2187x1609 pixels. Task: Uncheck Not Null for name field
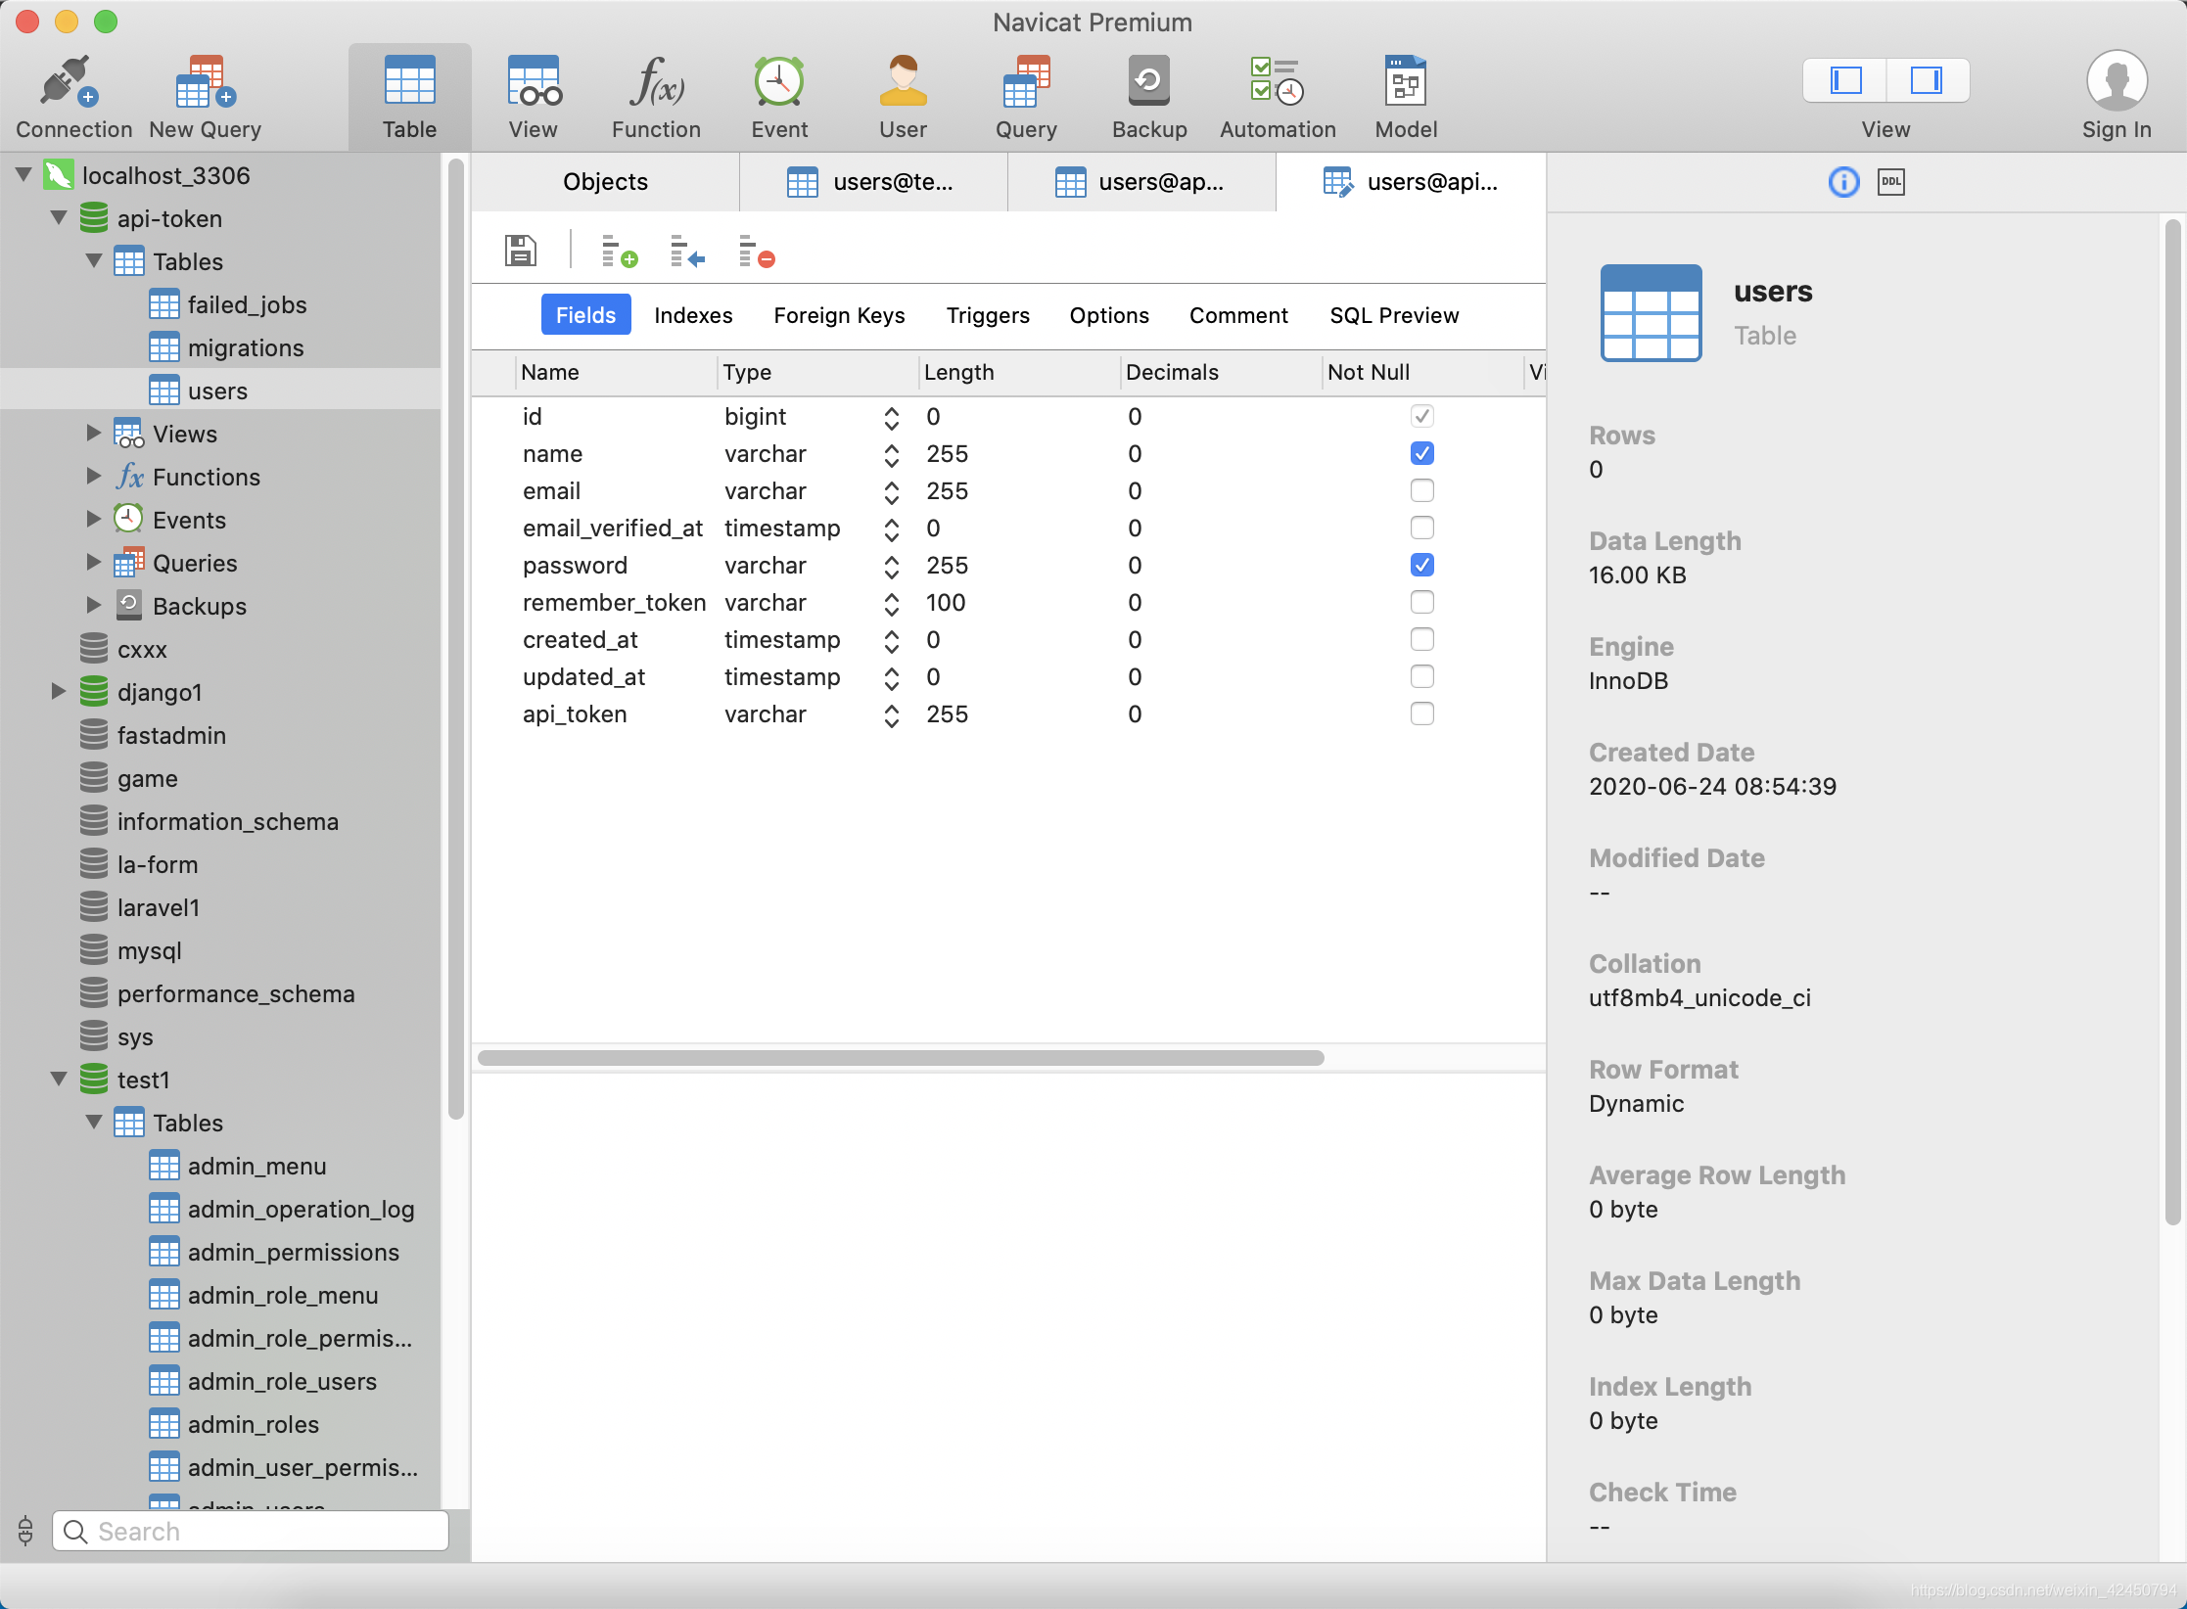click(1421, 453)
